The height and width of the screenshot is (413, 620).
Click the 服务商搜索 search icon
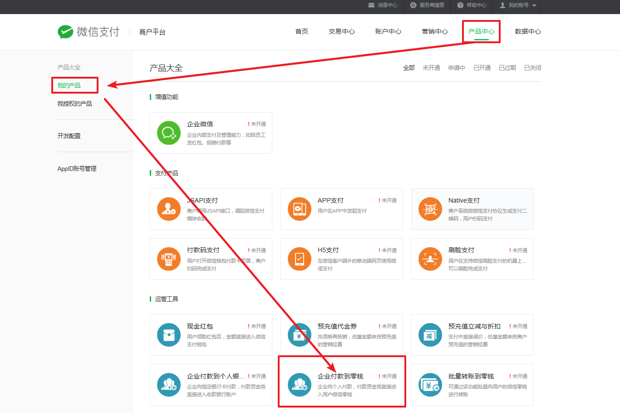point(413,5)
